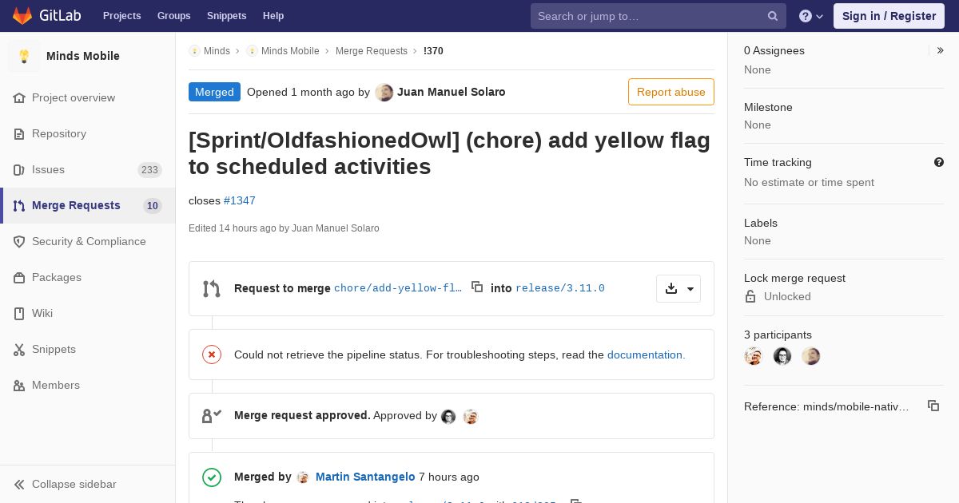Click the search magnifier icon
The width and height of the screenshot is (959, 503).
(x=773, y=16)
